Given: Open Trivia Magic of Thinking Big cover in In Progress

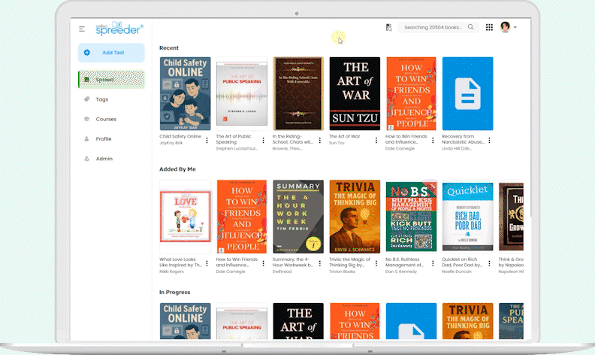Looking at the screenshot, I should coord(468,321).
